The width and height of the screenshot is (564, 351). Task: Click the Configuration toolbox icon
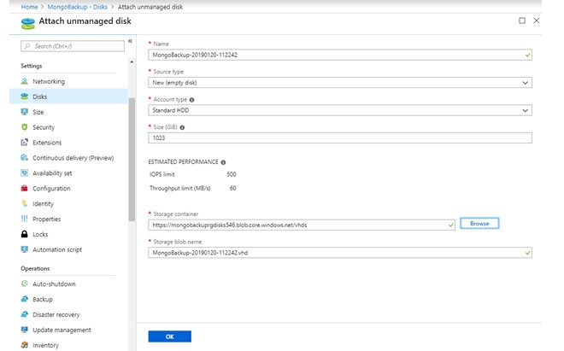coord(25,188)
